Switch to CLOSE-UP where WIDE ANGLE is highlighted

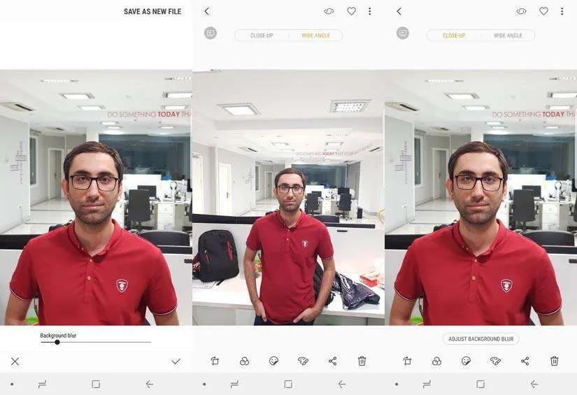(262, 35)
